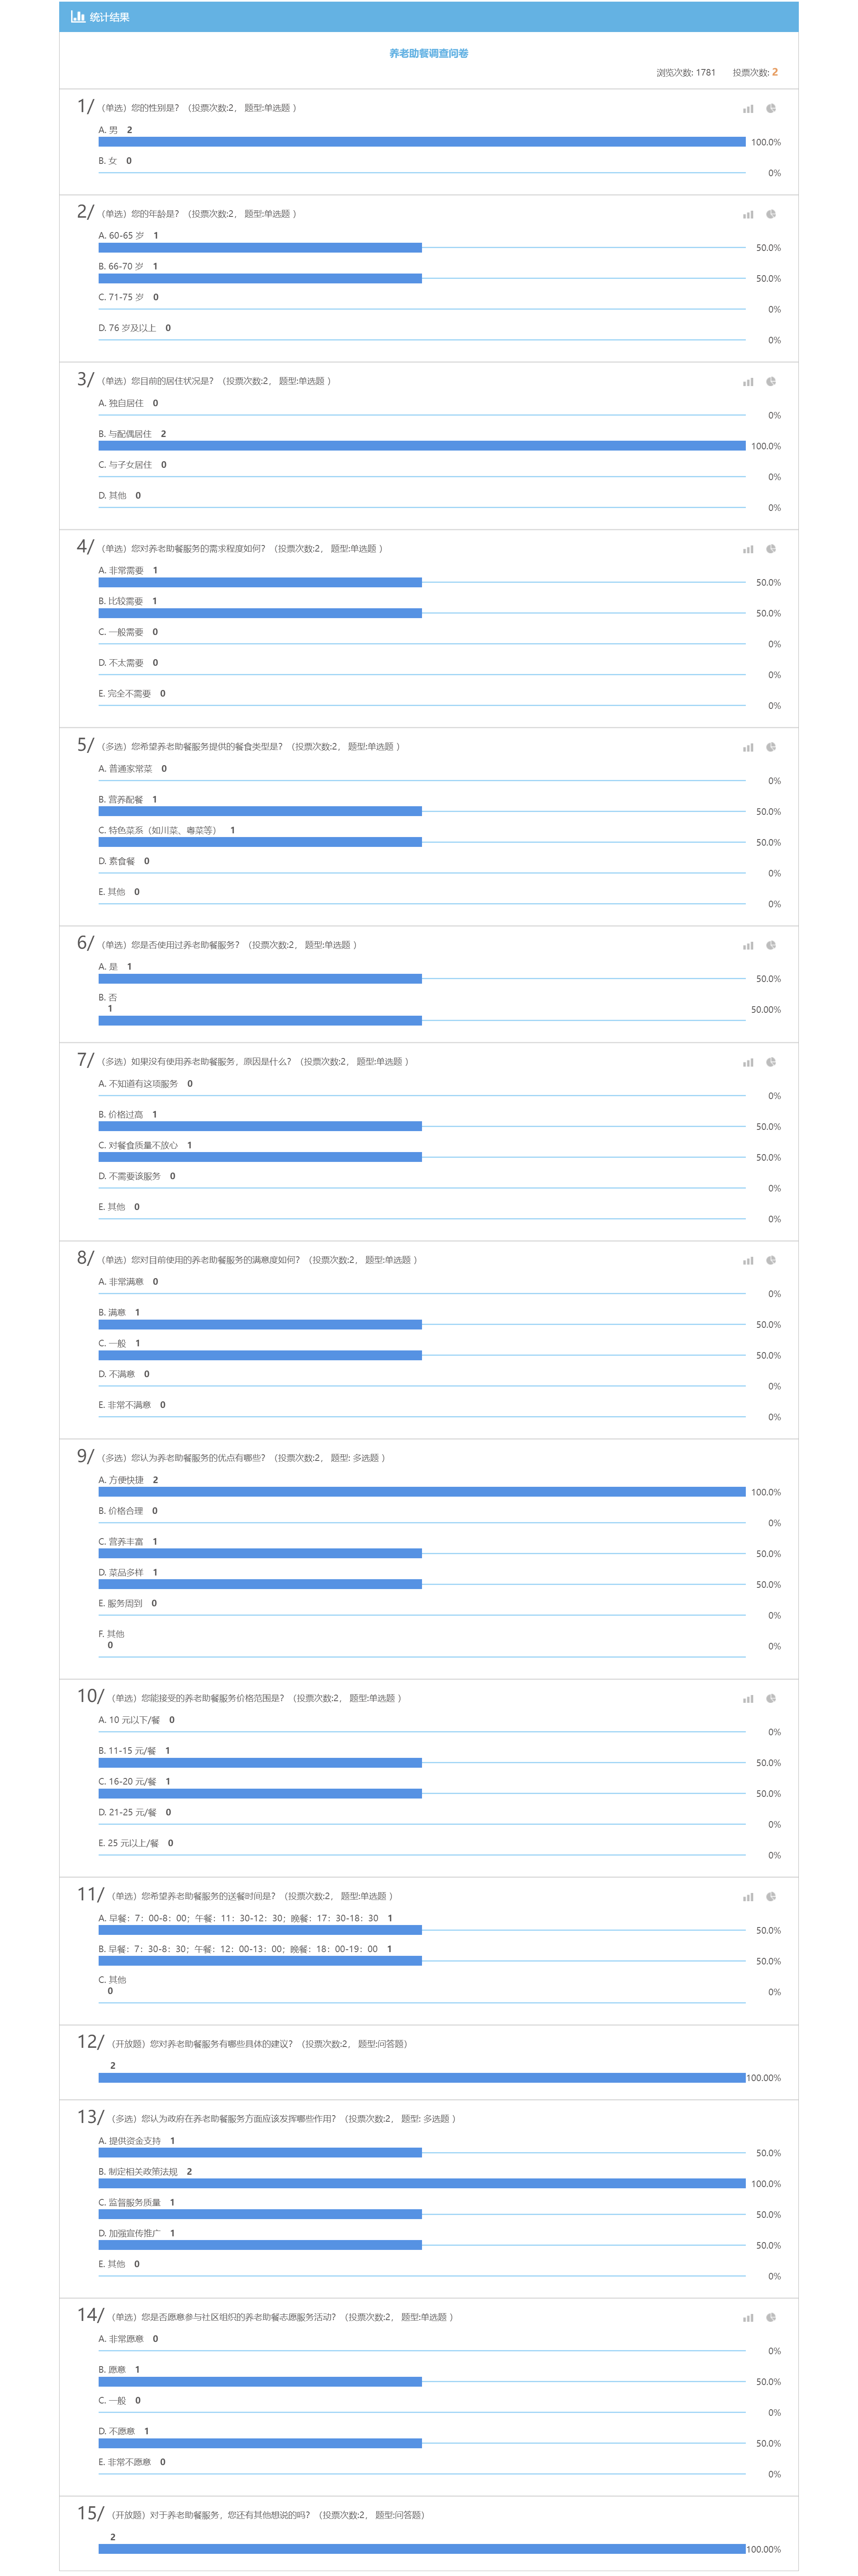Click the bar for 与配偶居住 option
The image size is (858, 2576).
tap(422, 446)
